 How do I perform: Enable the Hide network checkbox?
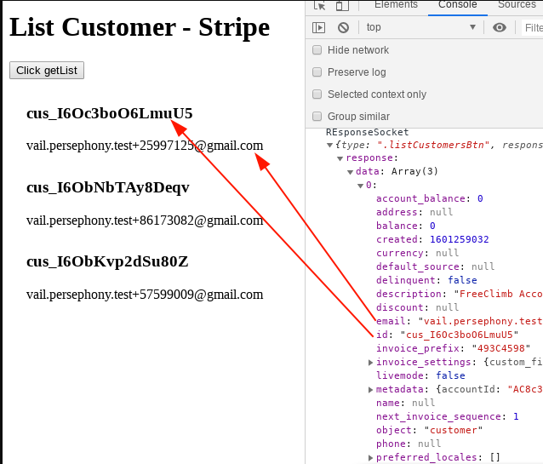pos(317,50)
